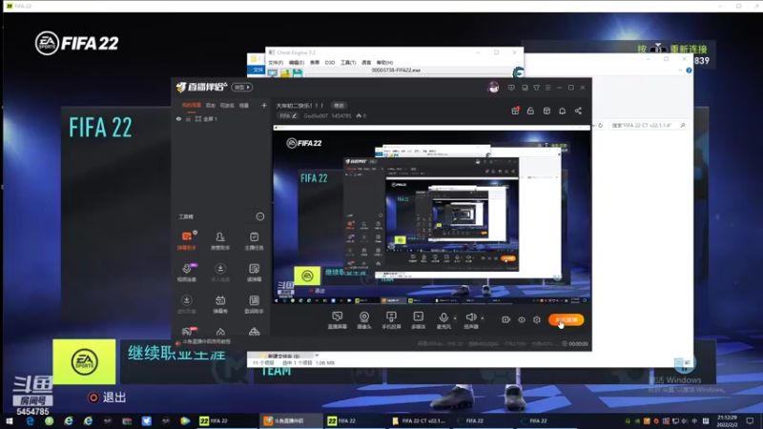Open the danmaku adjust tool in toolbox
763x429 pixels.
[x=254, y=272]
